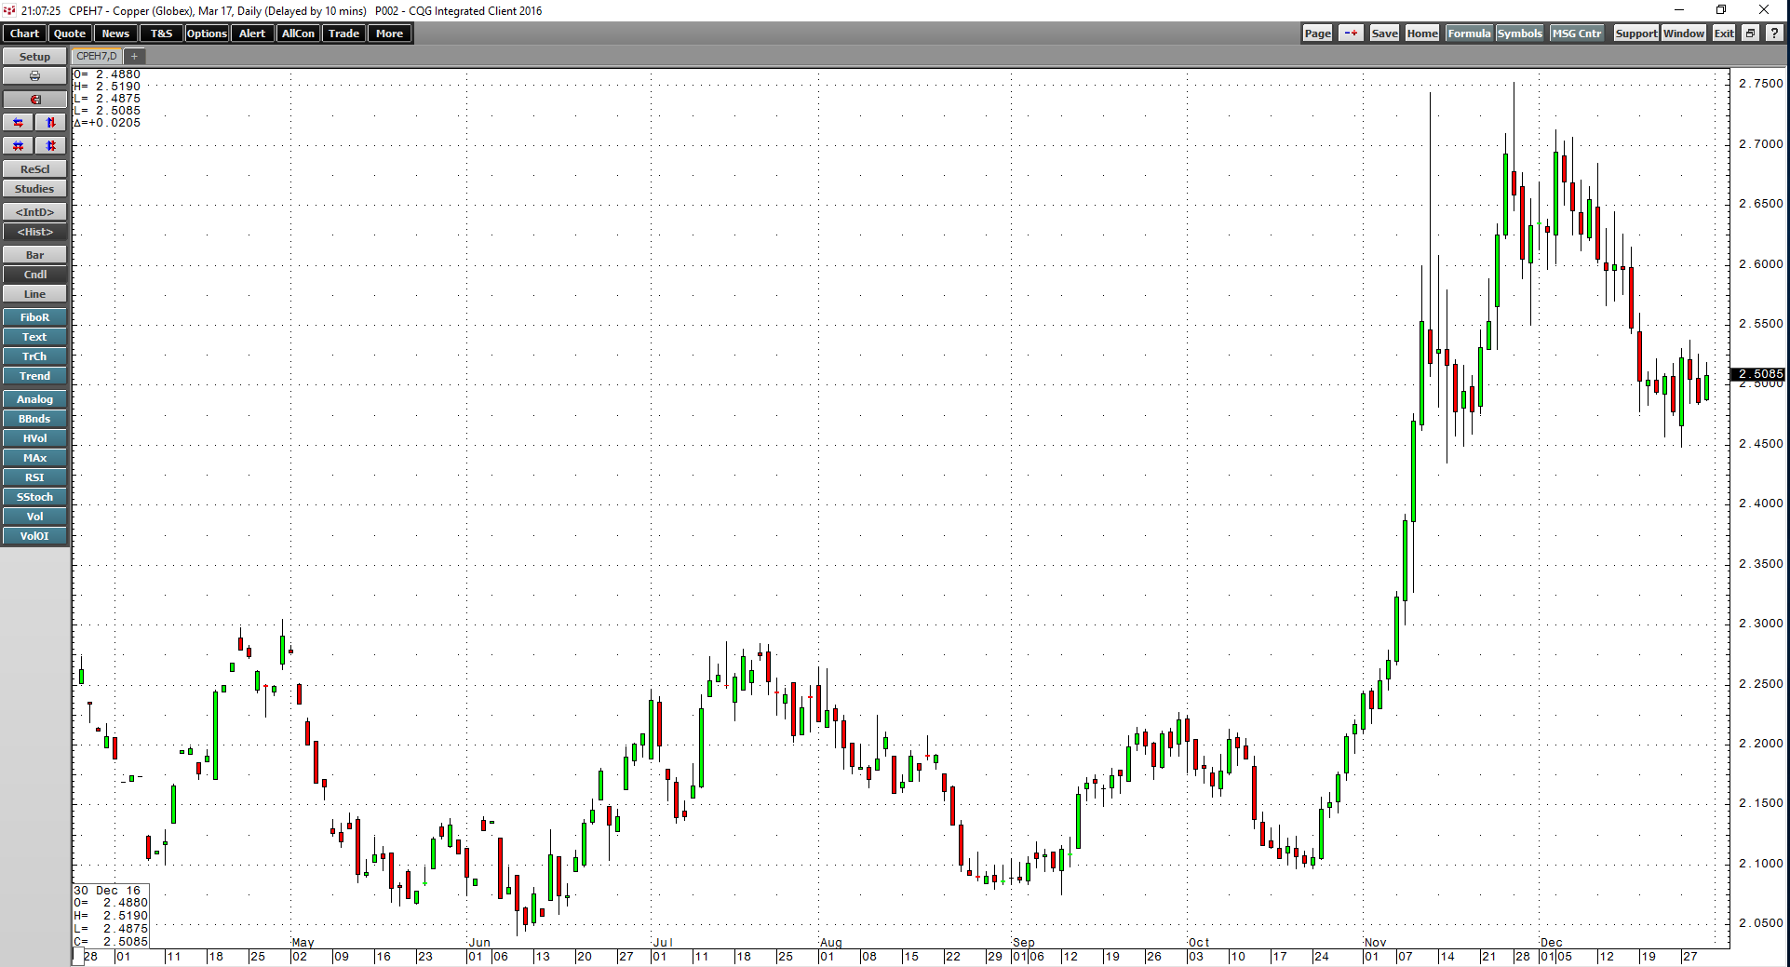Click the CQG app icon in title bar

(x=8, y=10)
